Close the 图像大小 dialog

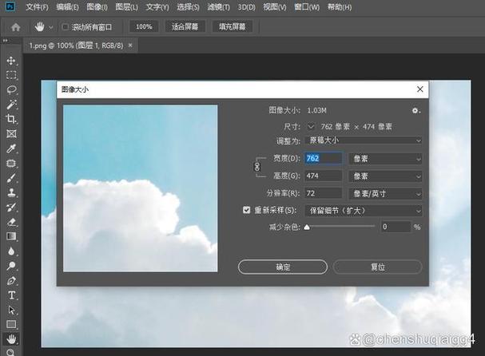tap(420, 89)
